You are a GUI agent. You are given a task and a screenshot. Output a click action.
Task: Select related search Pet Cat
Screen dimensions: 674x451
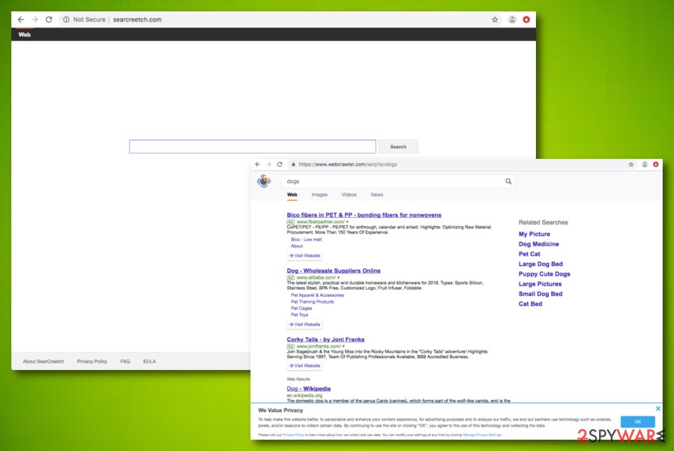click(529, 254)
